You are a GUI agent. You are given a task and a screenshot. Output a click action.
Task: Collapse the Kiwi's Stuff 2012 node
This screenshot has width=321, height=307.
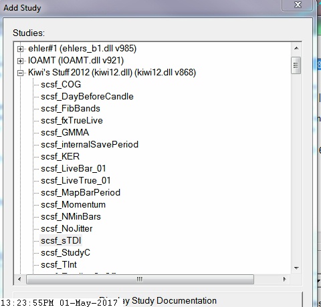[20, 73]
